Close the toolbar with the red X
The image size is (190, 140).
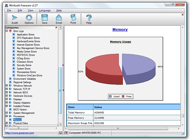point(183,15)
